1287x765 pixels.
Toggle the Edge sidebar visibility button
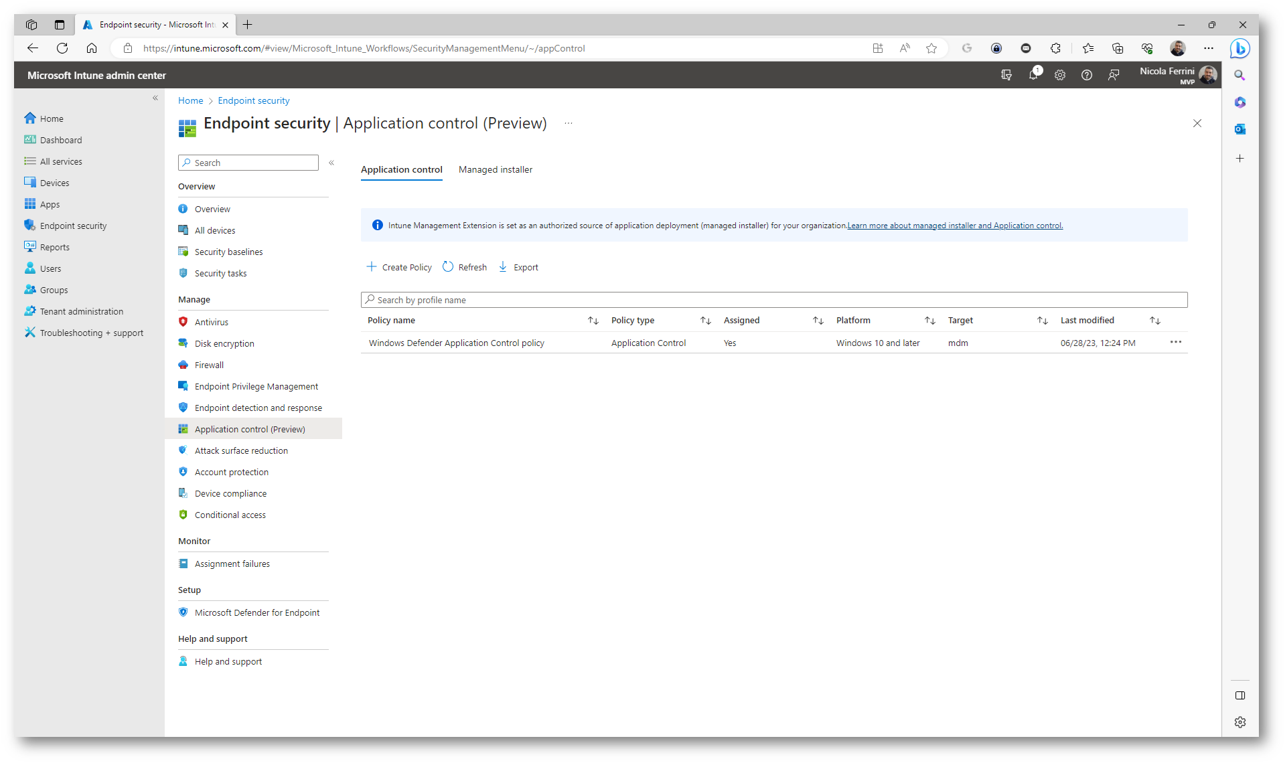[1240, 695]
